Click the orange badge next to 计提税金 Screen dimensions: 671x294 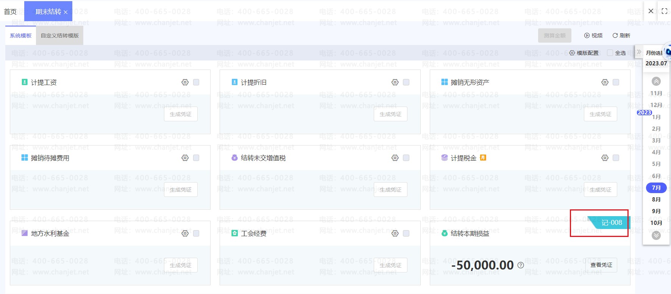tap(483, 158)
